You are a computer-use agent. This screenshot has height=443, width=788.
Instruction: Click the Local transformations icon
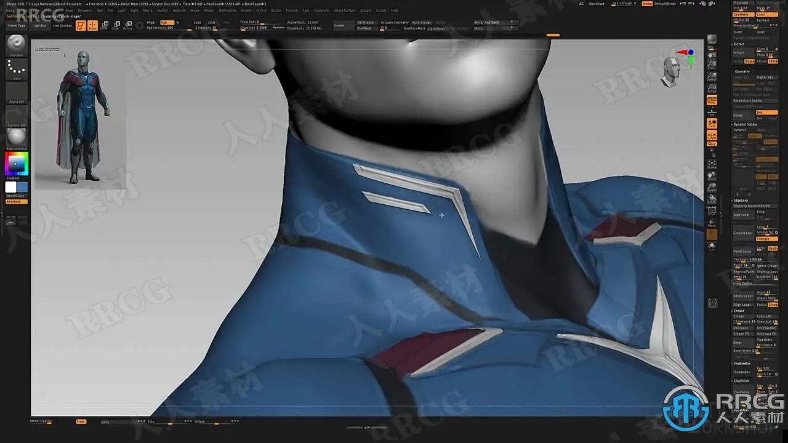[712, 124]
